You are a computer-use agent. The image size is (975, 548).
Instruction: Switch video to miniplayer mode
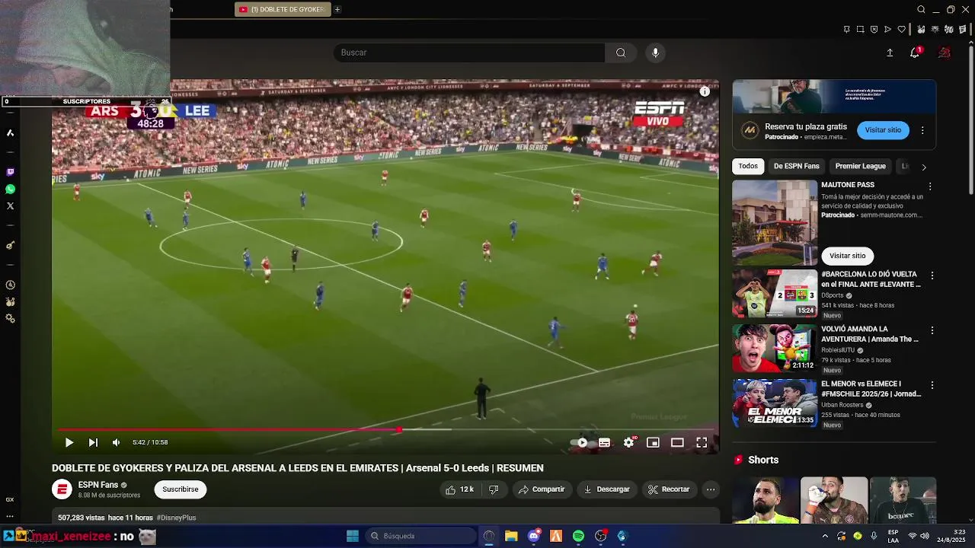coord(653,442)
